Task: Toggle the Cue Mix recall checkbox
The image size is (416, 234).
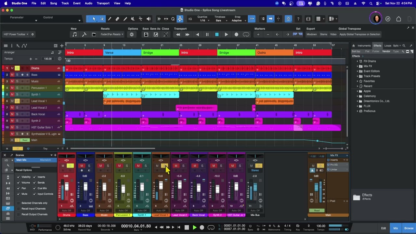Action: coord(34,188)
